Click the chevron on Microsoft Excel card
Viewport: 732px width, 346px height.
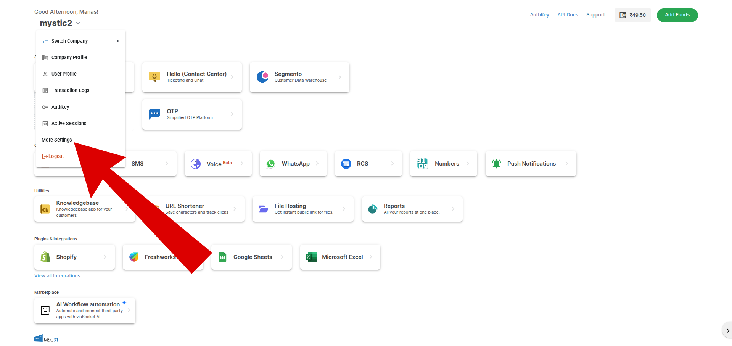point(371,257)
